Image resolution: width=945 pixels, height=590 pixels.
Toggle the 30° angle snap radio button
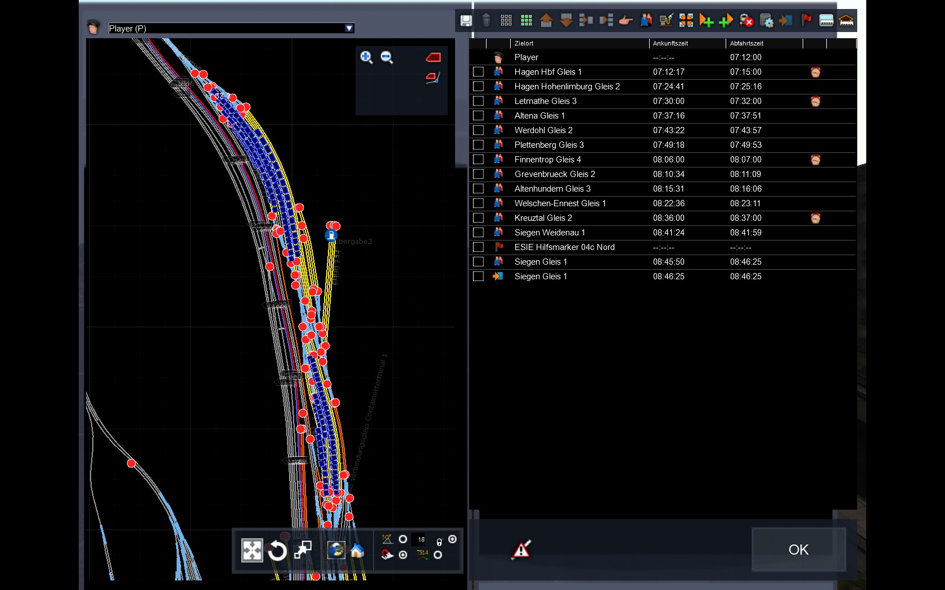[x=403, y=539]
